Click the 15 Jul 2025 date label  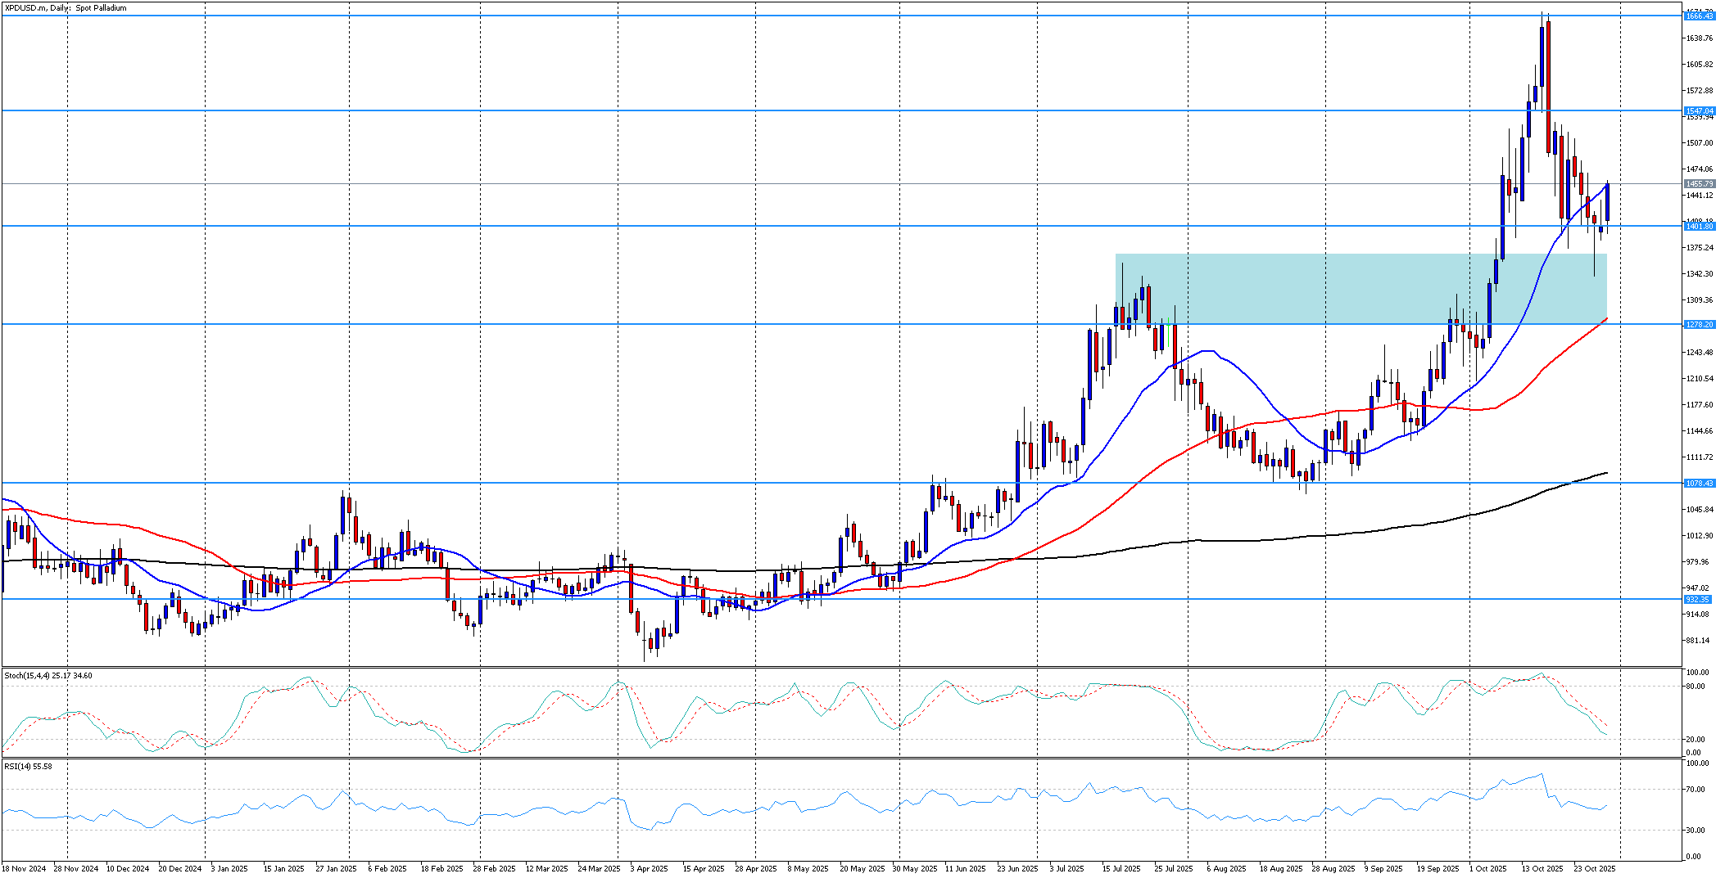[x=1121, y=869]
